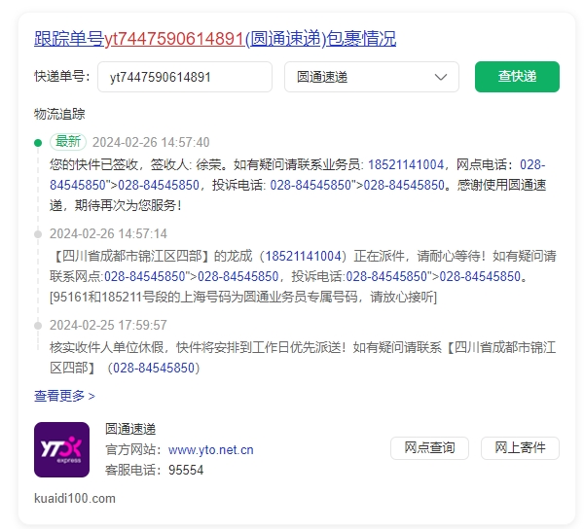Click courier phone 18521141004 in delivering entry
This screenshot has height=529, width=584.
click(303, 256)
